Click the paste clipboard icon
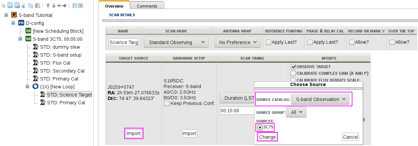The image size is (418, 146). click(x=37, y=6)
